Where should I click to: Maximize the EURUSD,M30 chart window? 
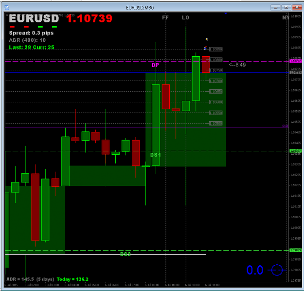tap(286, 8)
